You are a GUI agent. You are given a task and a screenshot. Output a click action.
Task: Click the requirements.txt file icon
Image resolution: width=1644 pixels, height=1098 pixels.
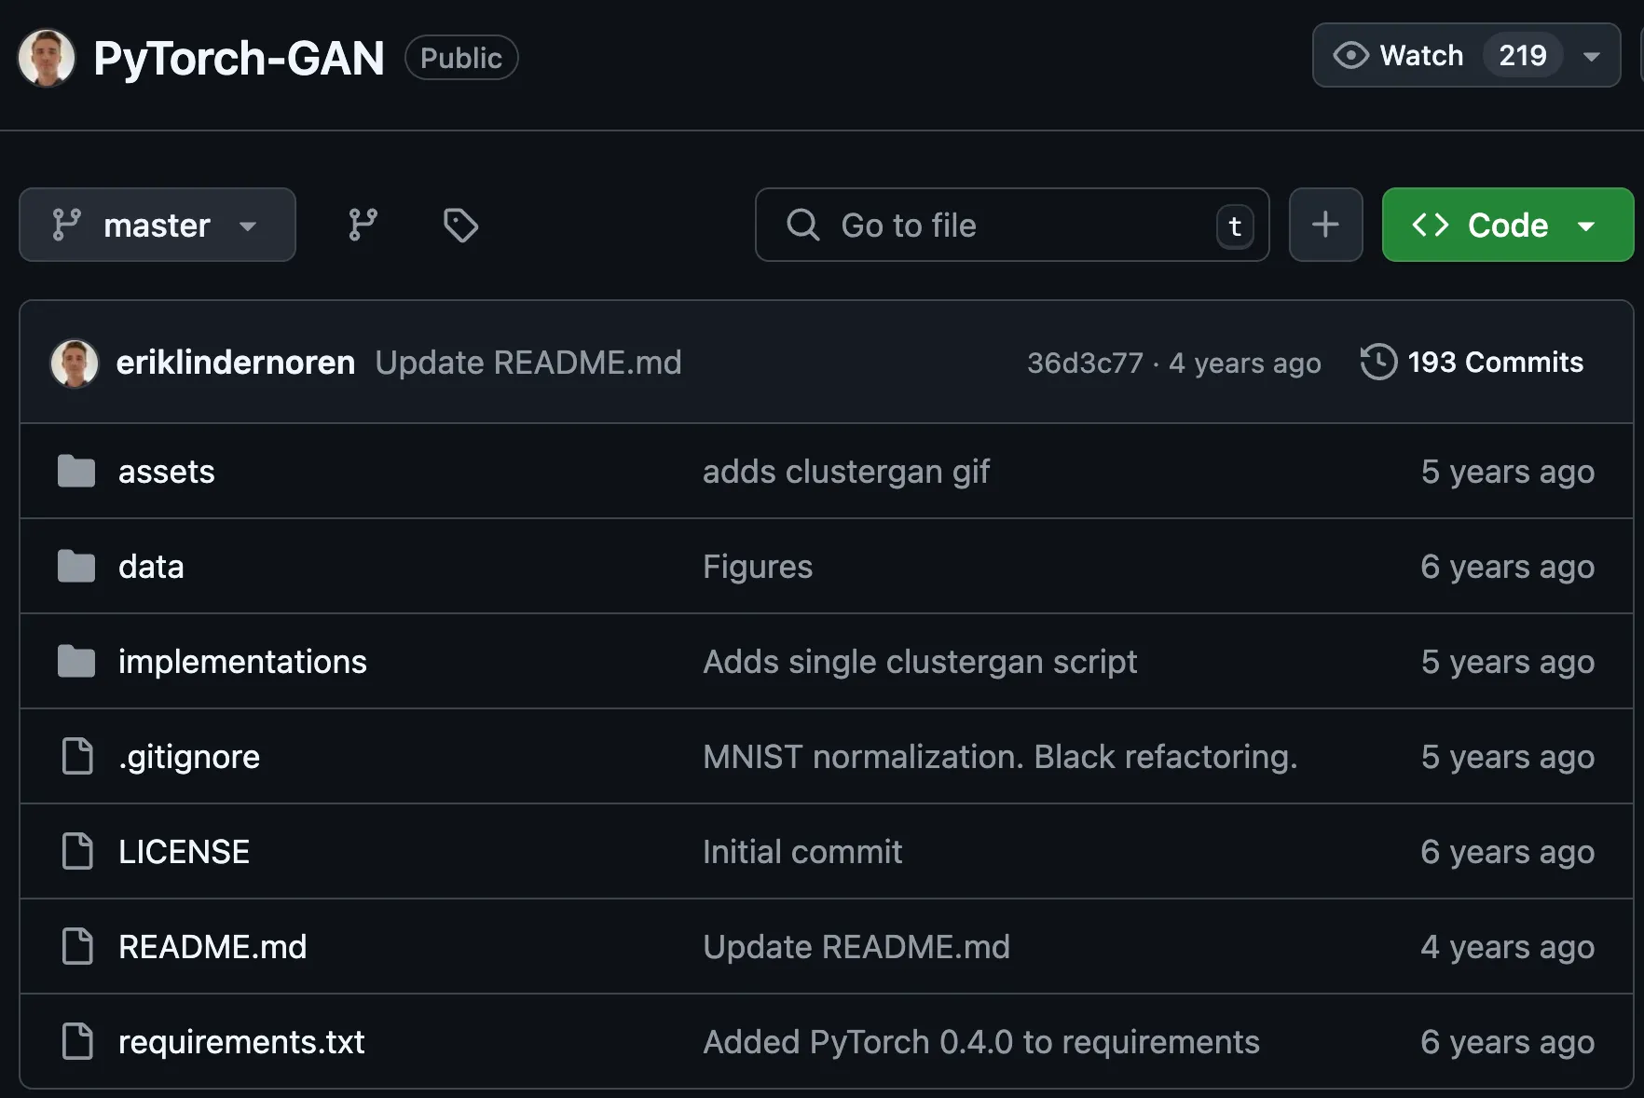click(x=77, y=1041)
